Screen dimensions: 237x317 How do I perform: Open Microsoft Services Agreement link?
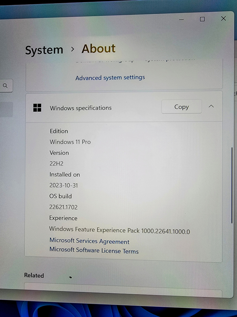pos(89,241)
